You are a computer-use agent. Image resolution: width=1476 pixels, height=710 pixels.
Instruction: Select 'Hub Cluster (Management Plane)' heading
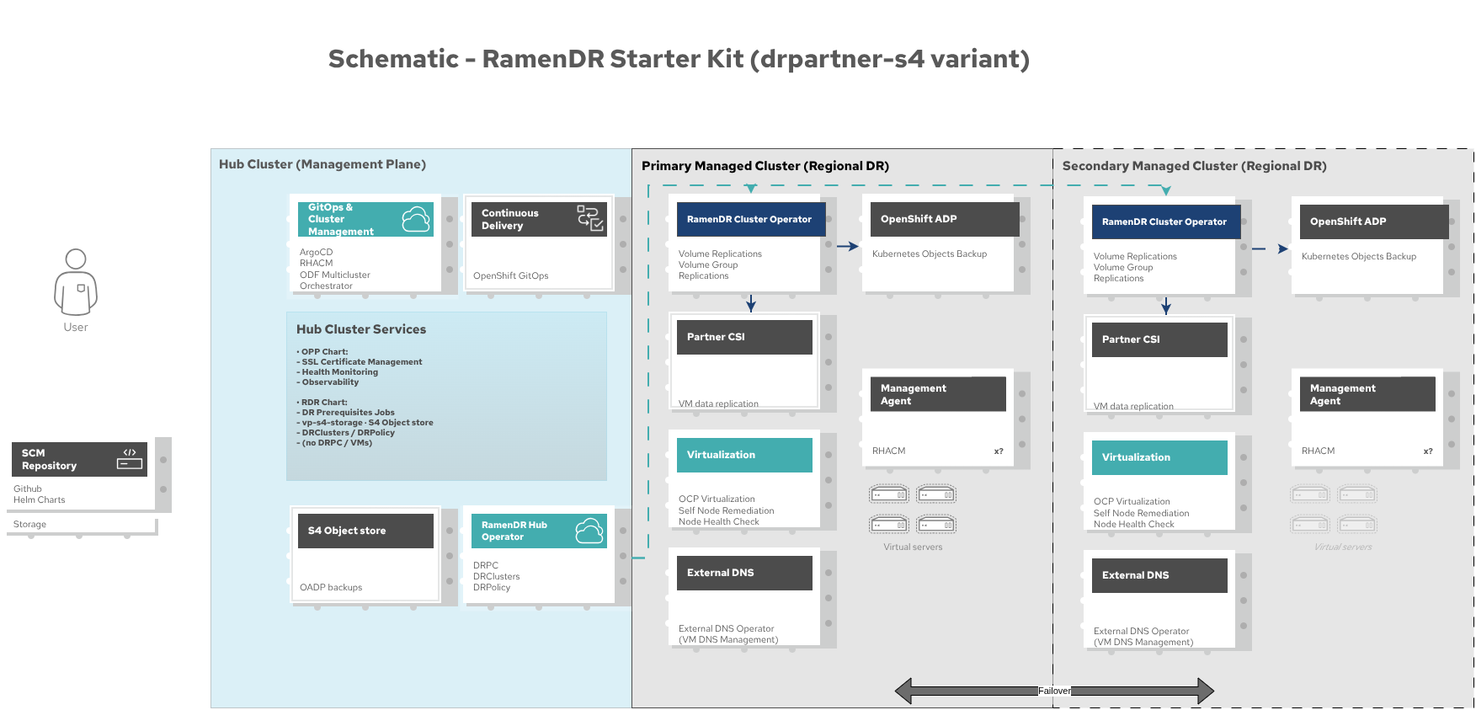pyautogui.click(x=322, y=164)
